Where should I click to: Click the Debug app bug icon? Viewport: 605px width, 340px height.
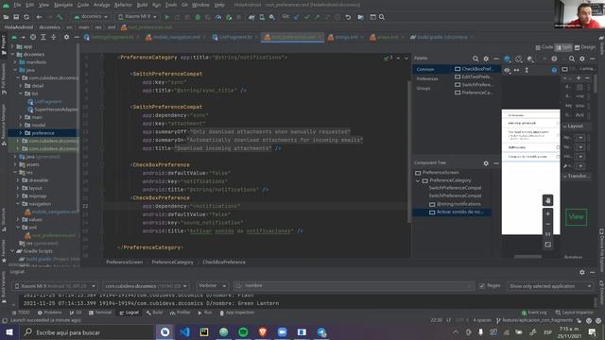[x=198, y=17]
